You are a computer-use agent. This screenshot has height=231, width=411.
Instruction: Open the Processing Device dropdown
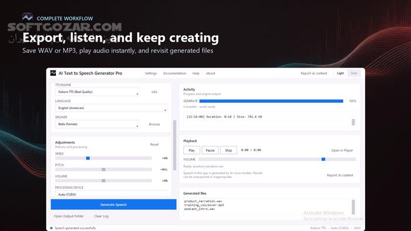(112, 194)
